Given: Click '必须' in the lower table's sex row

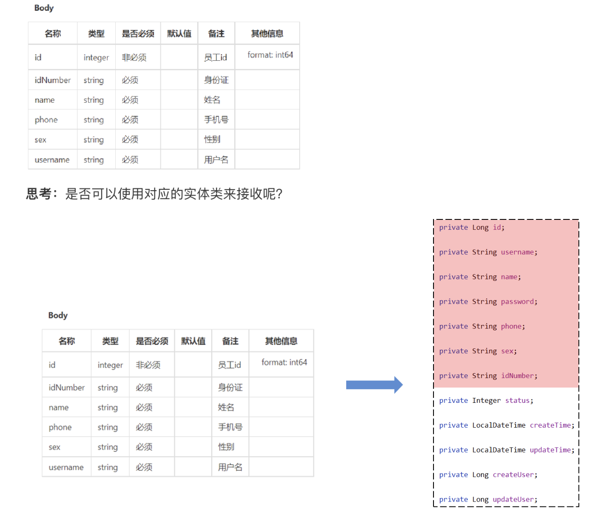Looking at the screenshot, I should 144,447.
